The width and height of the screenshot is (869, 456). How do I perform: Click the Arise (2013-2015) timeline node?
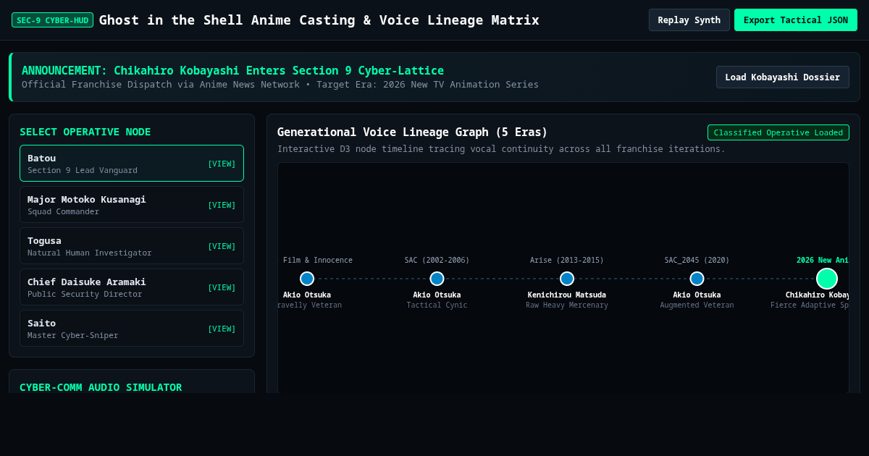(x=567, y=279)
